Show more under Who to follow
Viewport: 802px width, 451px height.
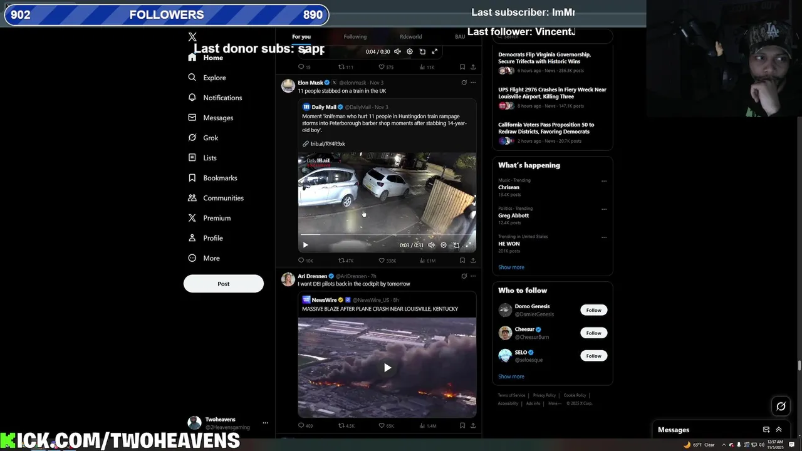click(511, 376)
